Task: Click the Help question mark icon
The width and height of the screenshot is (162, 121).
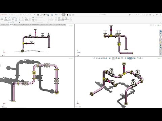Action: pyautogui.click(x=150, y=15)
